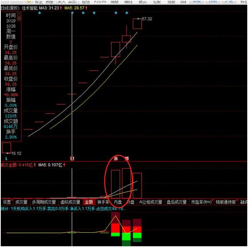Switch to the 多周期成交量 tab

pos(44,202)
